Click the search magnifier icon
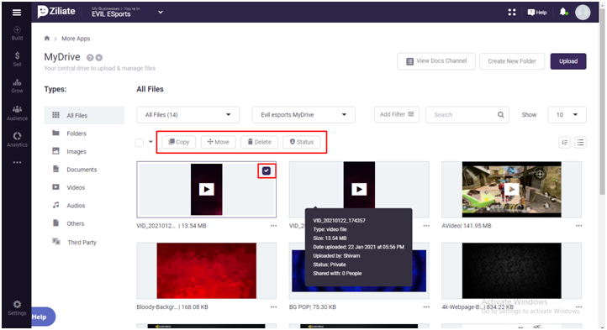This screenshot has height=330, width=607. [x=500, y=115]
